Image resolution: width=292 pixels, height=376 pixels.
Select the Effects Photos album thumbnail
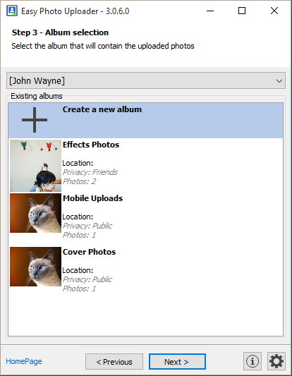35,166
